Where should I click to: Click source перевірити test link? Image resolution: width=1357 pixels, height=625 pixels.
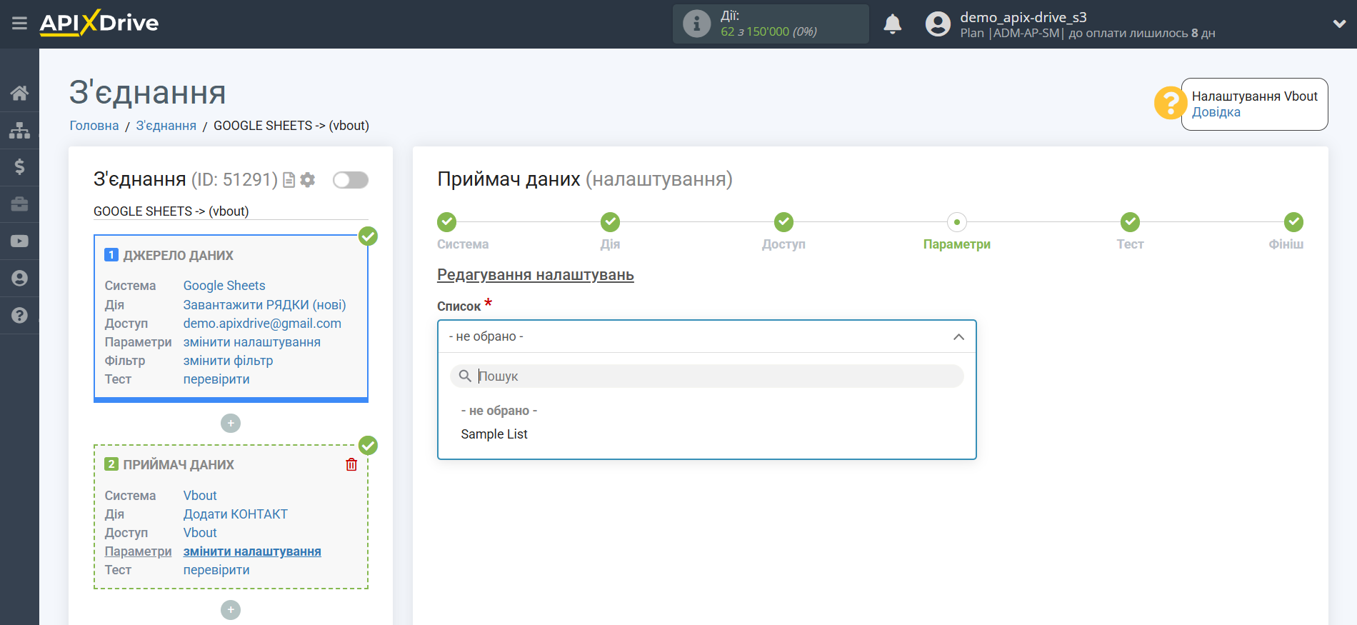pyautogui.click(x=216, y=379)
